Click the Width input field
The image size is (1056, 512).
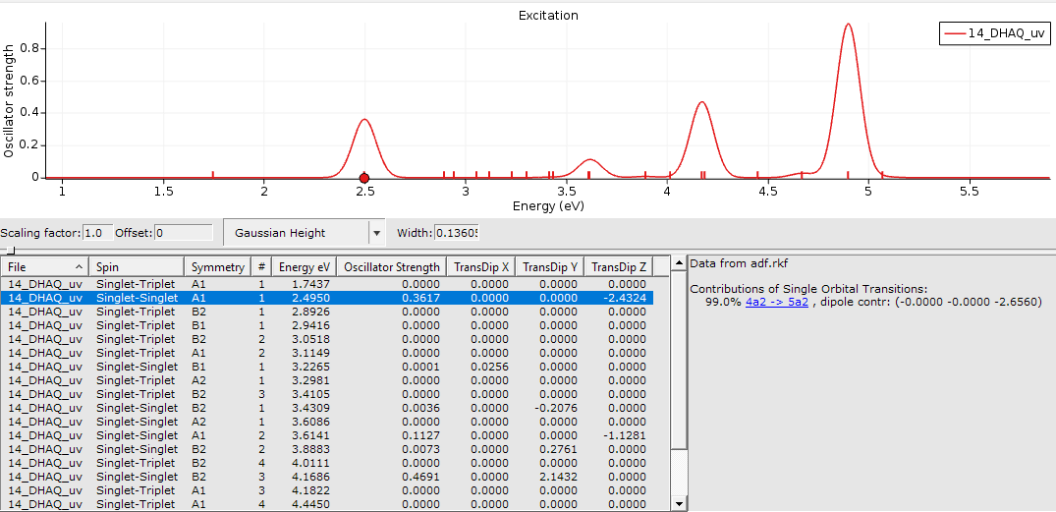tap(456, 233)
